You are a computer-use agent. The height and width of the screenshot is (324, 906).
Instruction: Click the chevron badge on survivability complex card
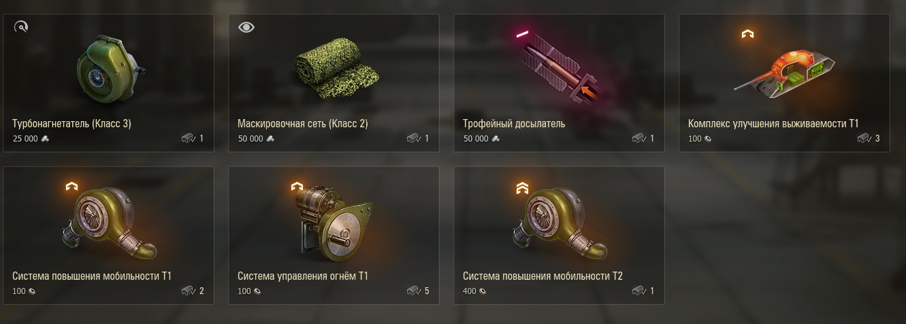click(748, 34)
